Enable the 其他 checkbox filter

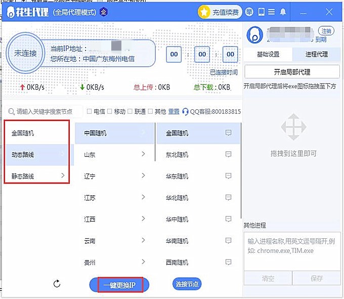(x=150, y=111)
